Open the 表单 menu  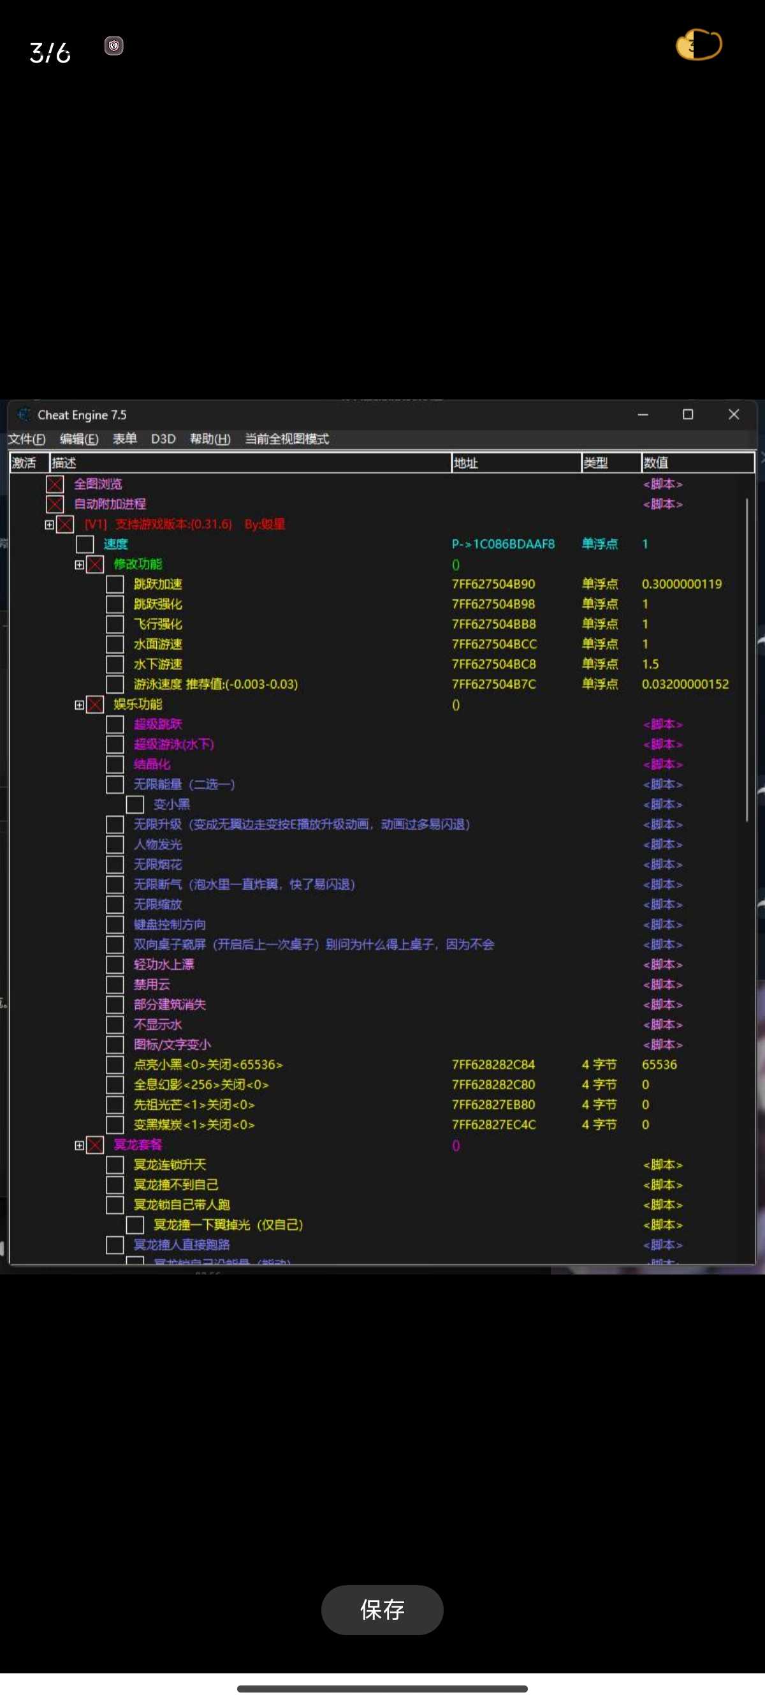124,438
